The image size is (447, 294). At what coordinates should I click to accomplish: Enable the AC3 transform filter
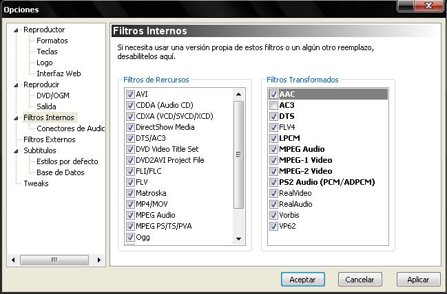[x=273, y=106]
